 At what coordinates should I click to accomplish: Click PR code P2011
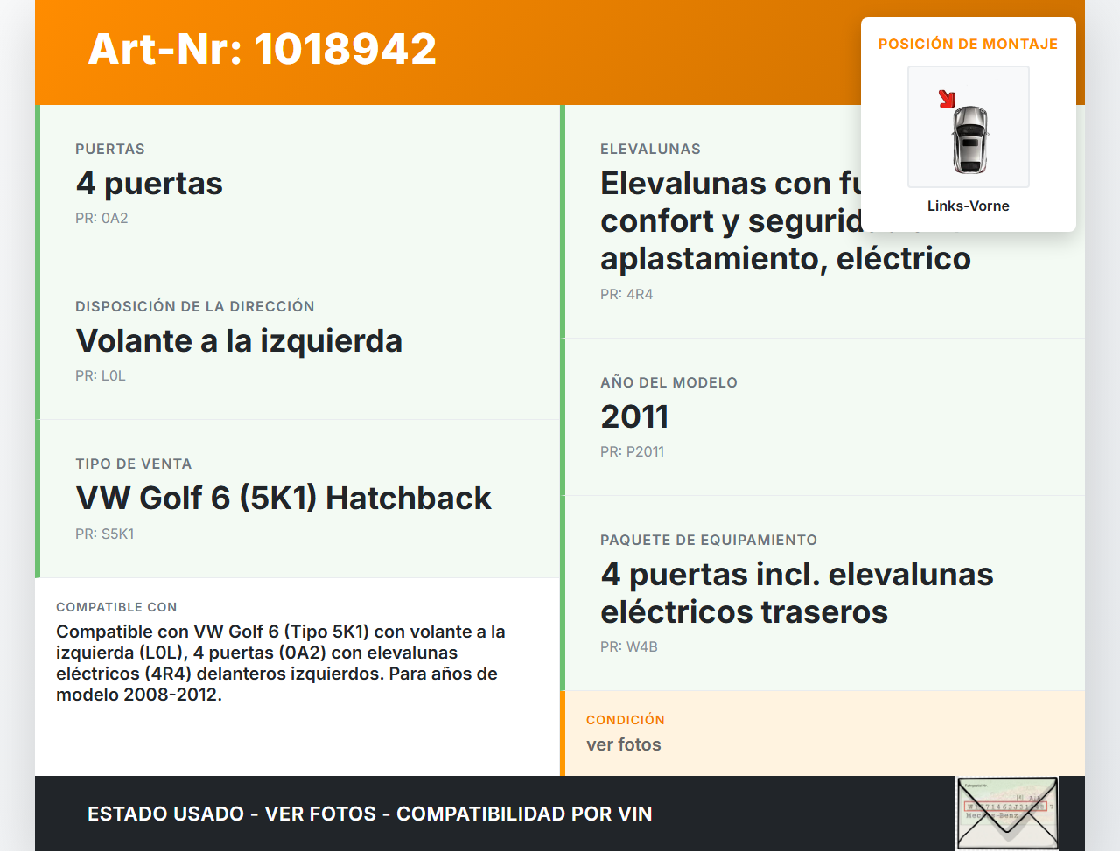(632, 452)
